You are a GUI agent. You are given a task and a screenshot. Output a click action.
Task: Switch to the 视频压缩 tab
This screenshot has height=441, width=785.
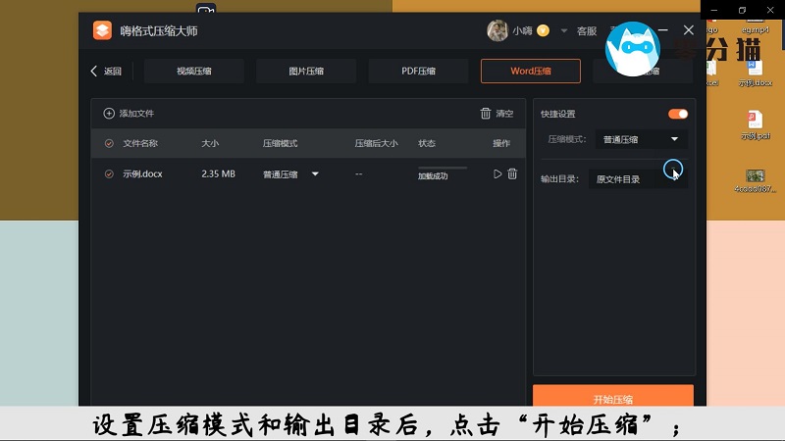coord(193,71)
